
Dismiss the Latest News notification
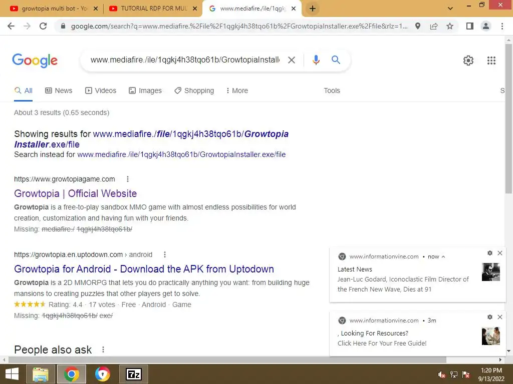pos(500,253)
